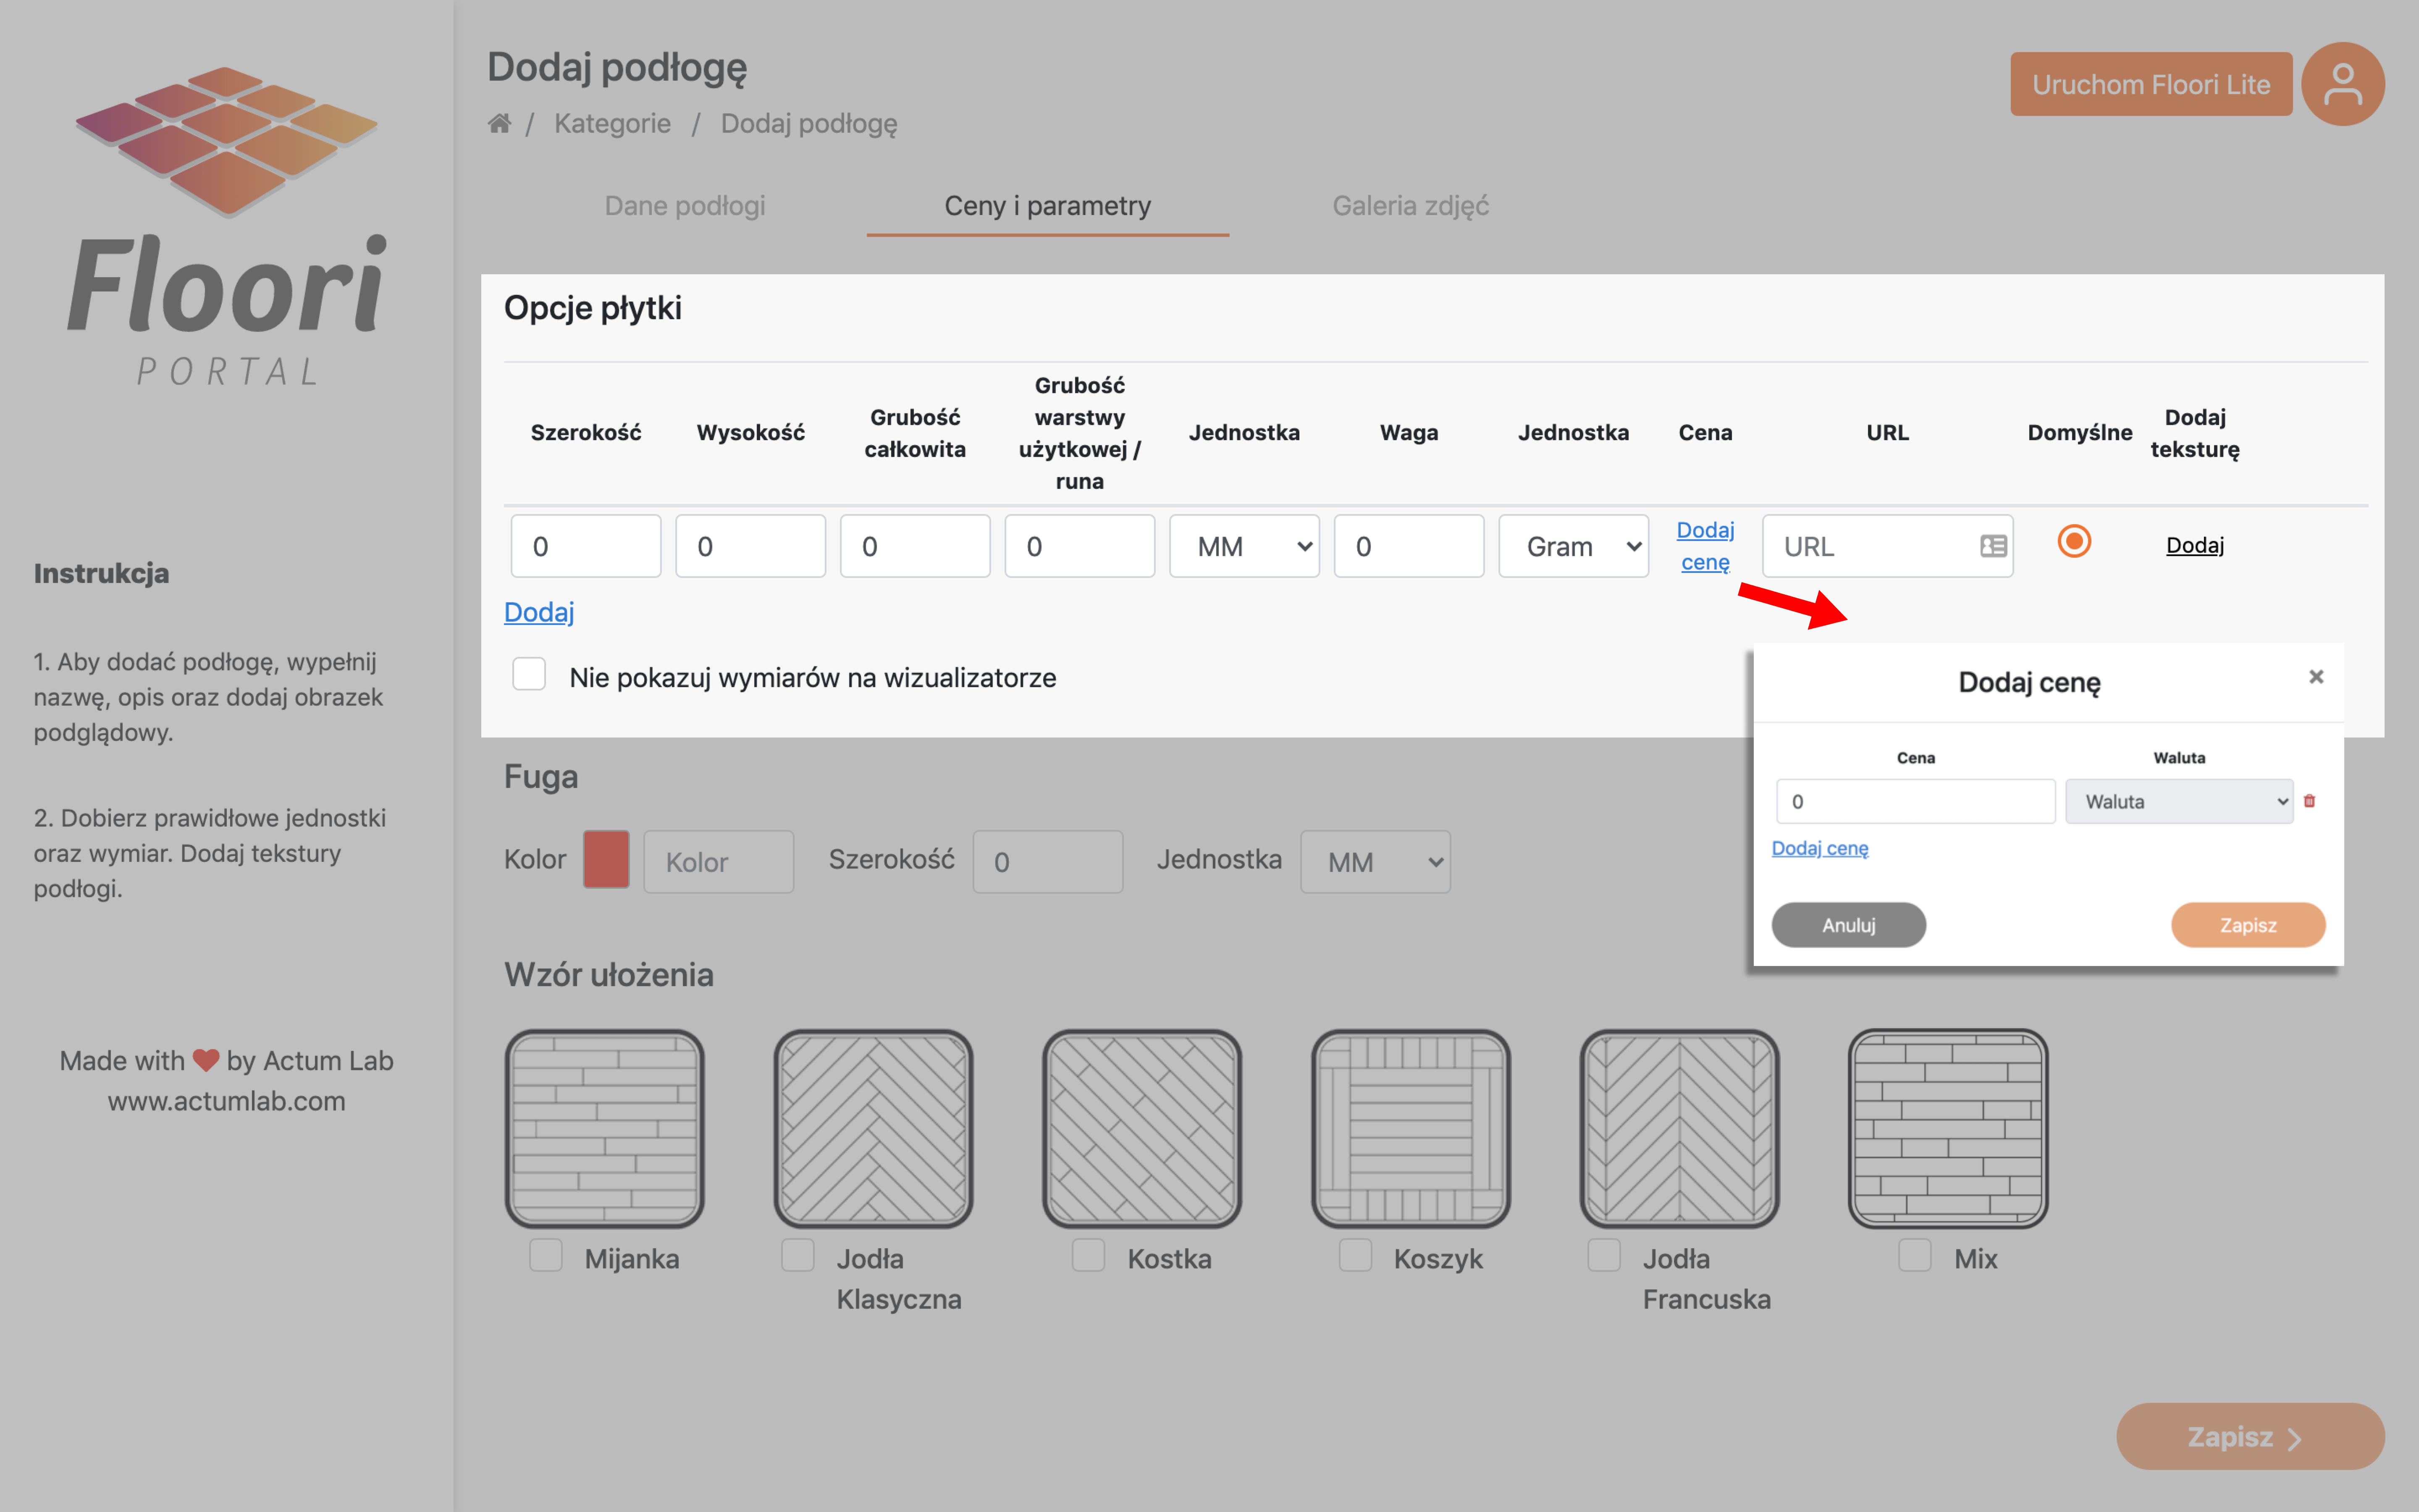Switch to Galeria zdjęć tab
Image resolution: width=2419 pixels, height=1512 pixels.
(x=1410, y=206)
